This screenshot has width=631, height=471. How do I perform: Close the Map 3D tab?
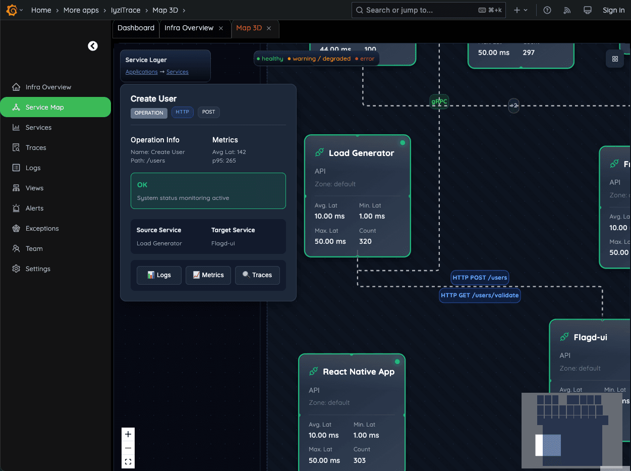tap(269, 28)
